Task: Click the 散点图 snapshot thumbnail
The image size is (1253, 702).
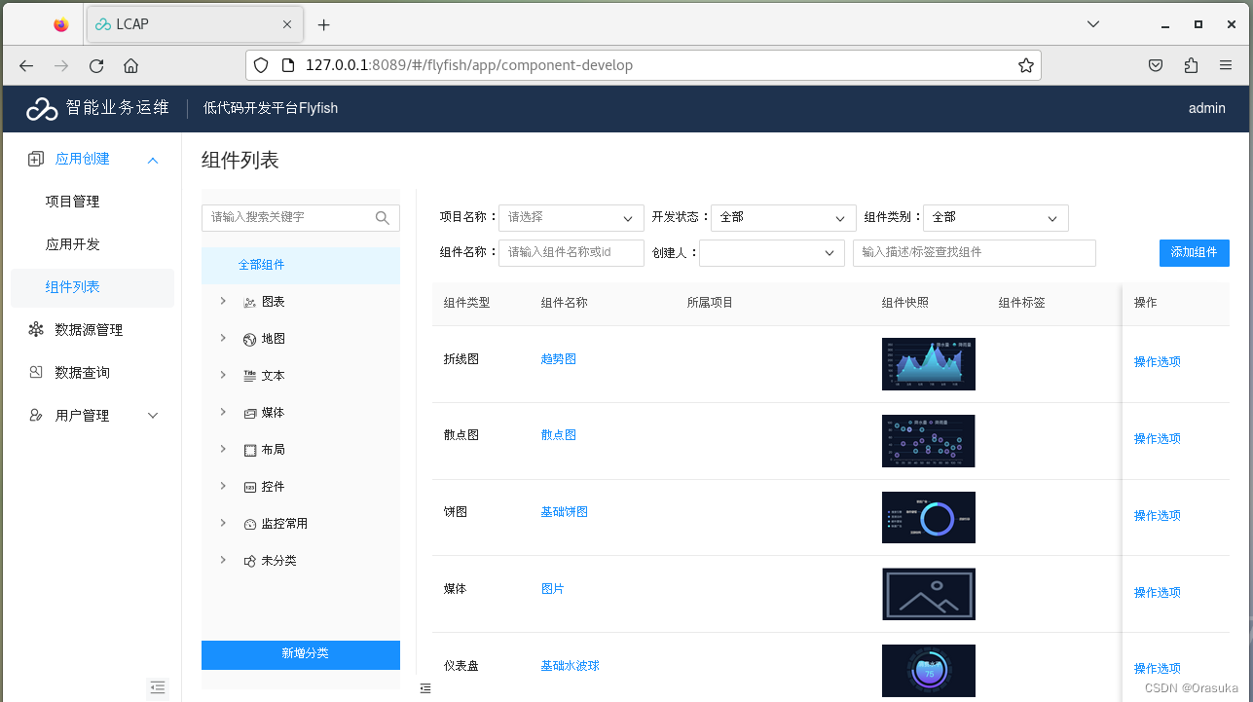Action: click(928, 440)
